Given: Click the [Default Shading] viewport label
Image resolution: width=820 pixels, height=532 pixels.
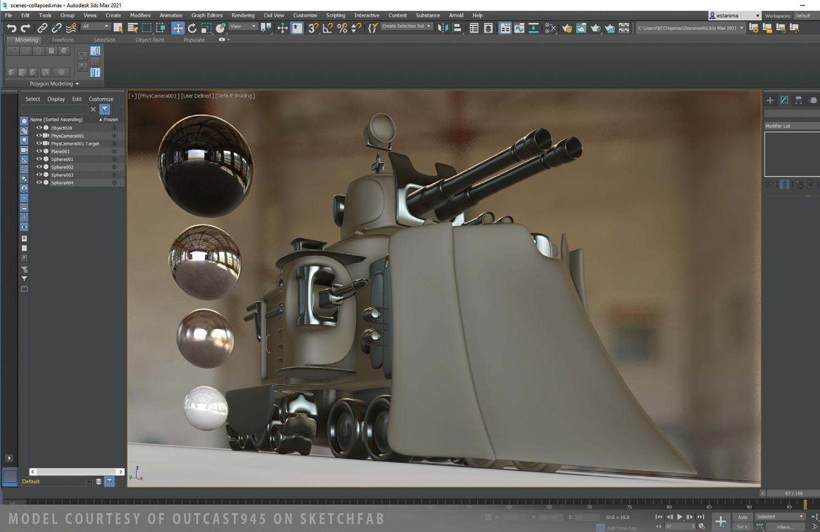Looking at the screenshot, I should pos(235,96).
